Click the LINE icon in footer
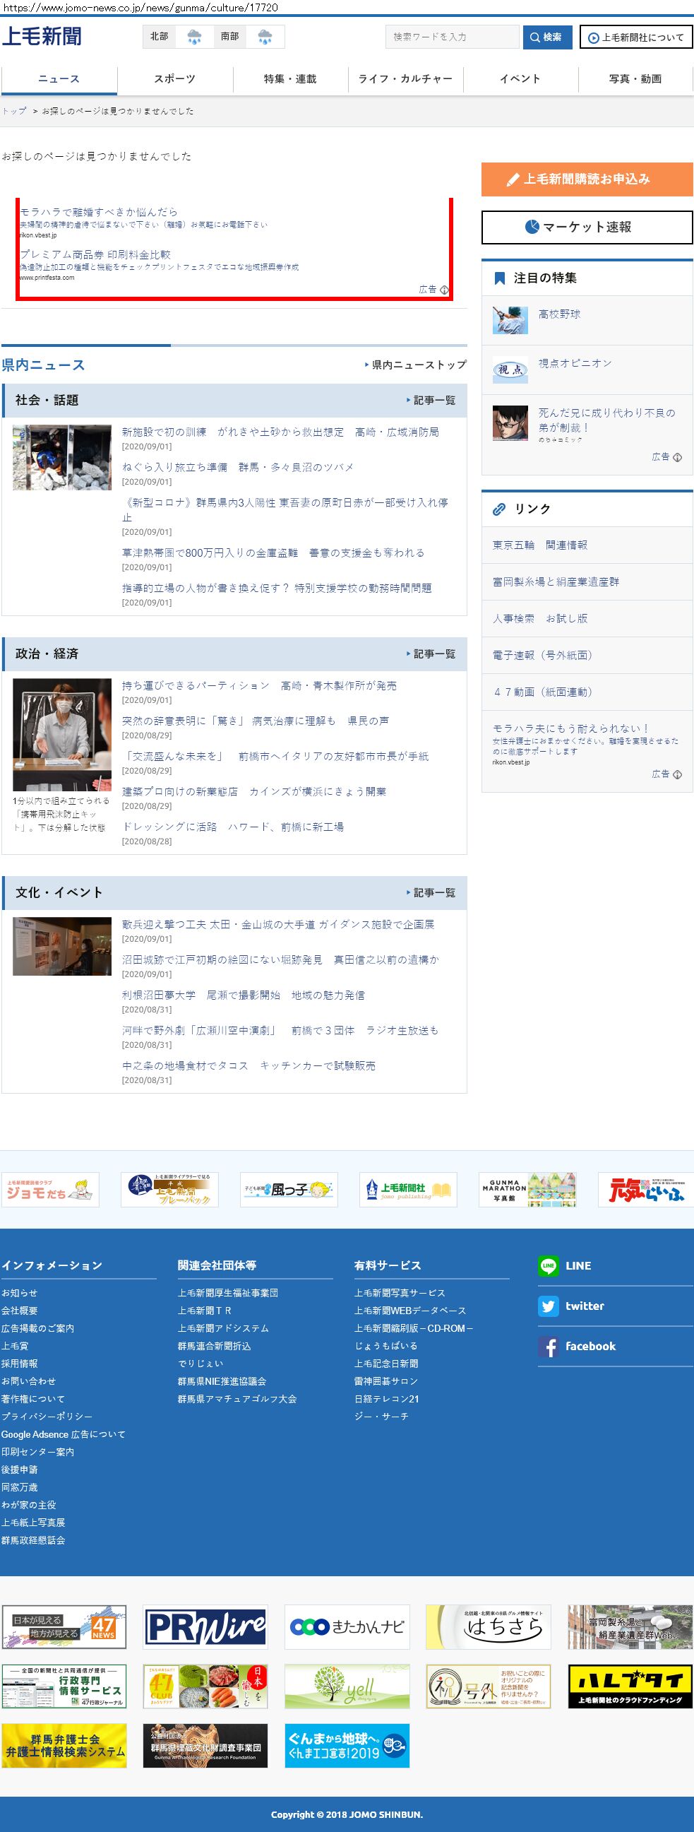Viewport: 694px width, 1832px height. click(548, 1266)
